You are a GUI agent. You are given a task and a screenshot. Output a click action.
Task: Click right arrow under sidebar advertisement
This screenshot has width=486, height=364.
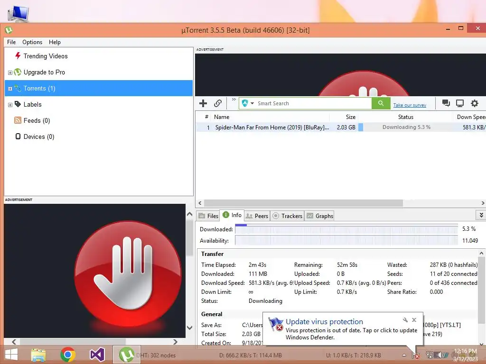coord(175,342)
